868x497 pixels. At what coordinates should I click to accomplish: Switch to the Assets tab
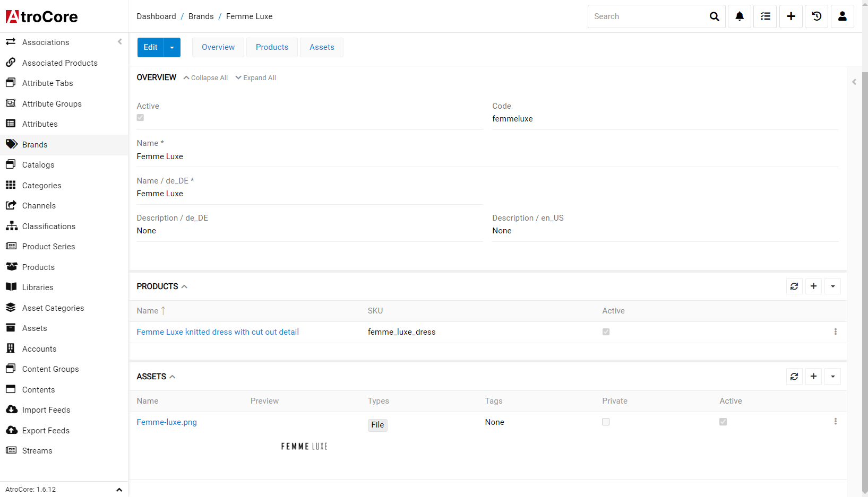tap(322, 47)
